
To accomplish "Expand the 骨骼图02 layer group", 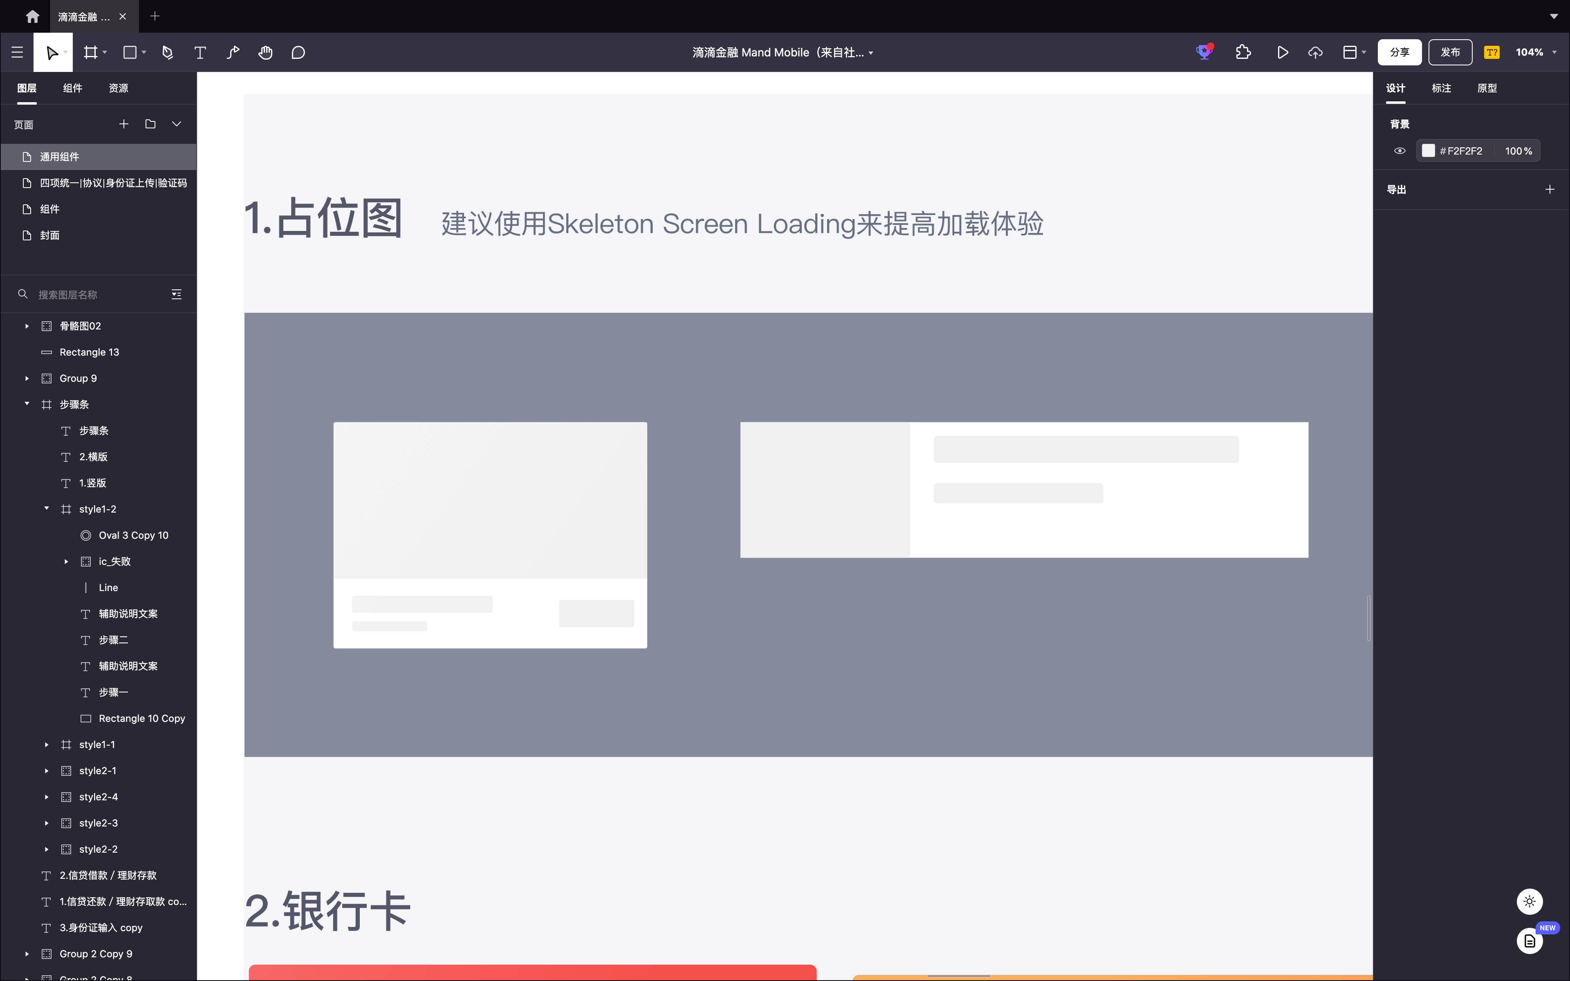I will (x=27, y=326).
